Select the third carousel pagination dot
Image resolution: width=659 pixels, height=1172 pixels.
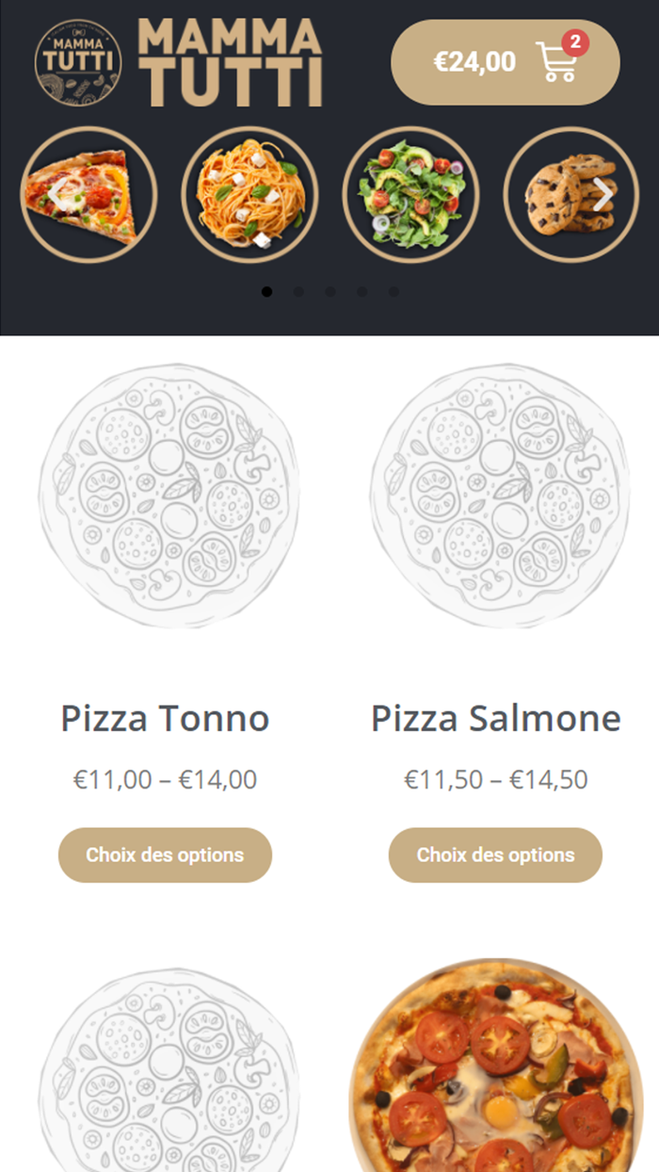328,292
